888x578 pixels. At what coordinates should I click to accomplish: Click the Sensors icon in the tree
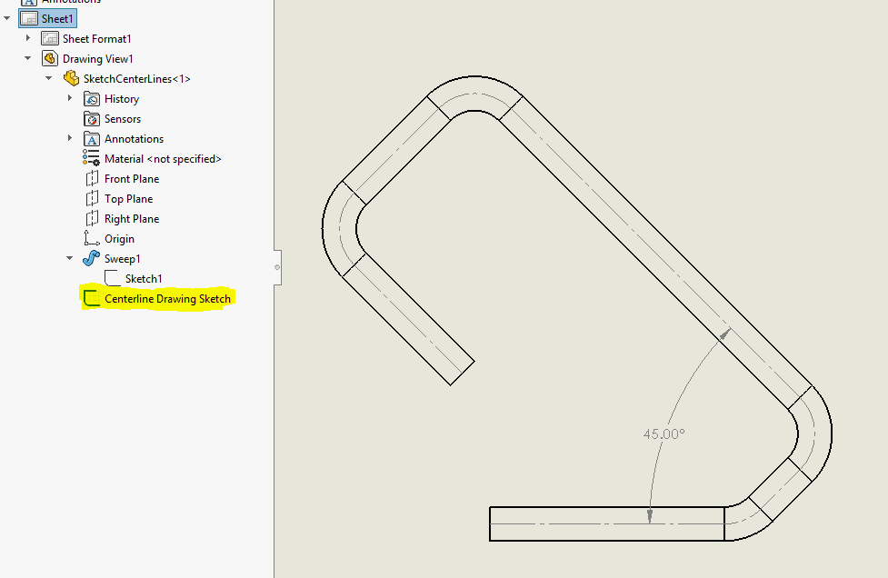click(x=91, y=119)
